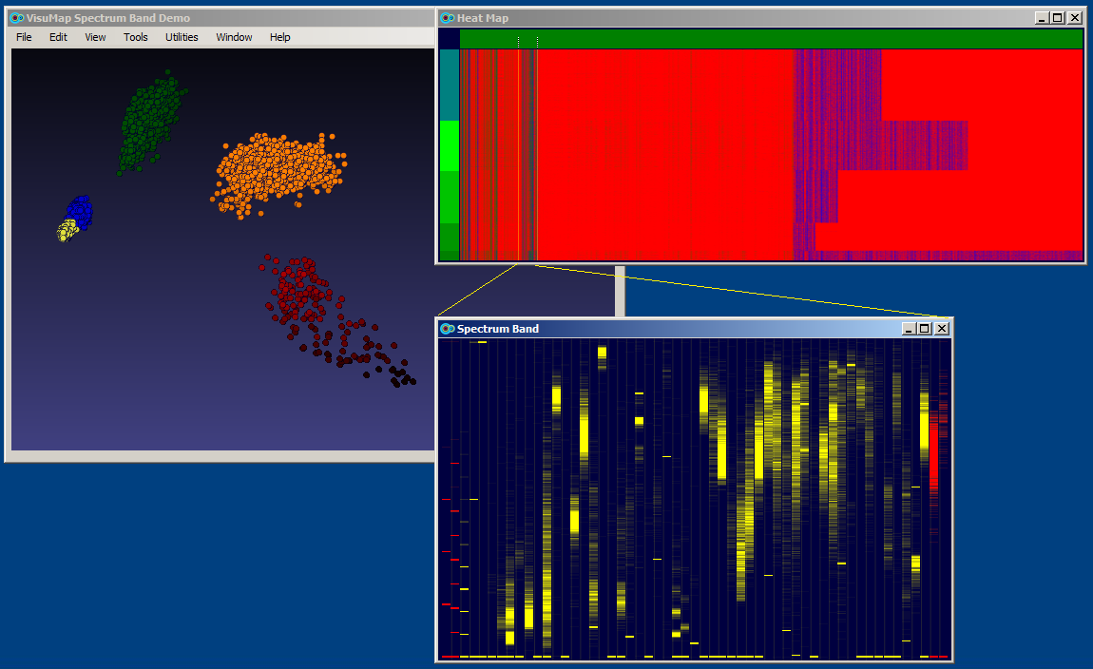This screenshot has height=669, width=1093.
Task: Click the VisuMap icon on the main window title bar
Action: point(15,17)
